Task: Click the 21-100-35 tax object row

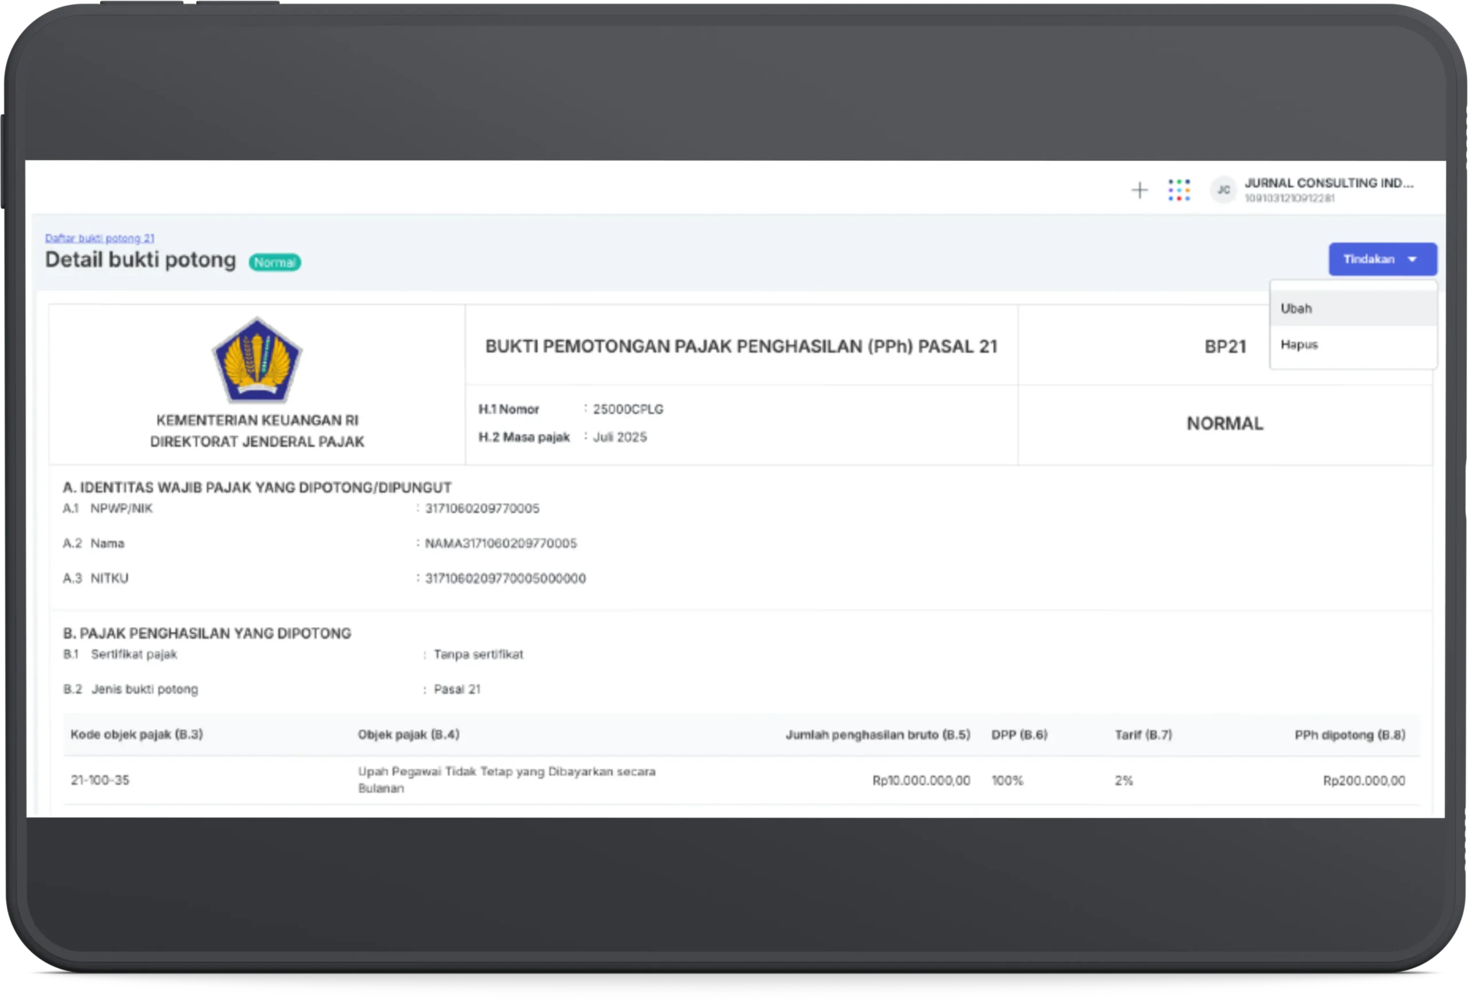Action: pyautogui.click(x=100, y=780)
